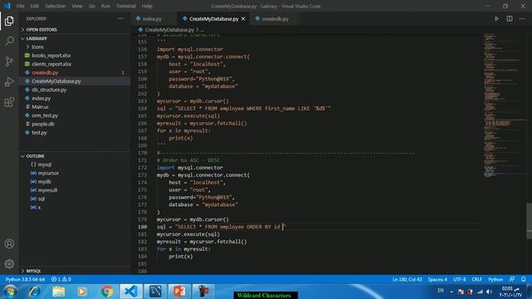This screenshot has height=299, width=532.
Task: Click the editor vertical scrollbar thumb
Action: coord(529,222)
